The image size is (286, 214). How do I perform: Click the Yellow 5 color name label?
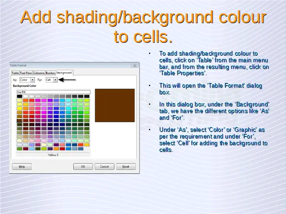53,155
